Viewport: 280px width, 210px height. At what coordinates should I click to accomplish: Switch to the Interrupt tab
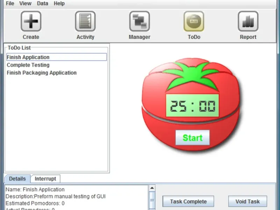point(45,179)
